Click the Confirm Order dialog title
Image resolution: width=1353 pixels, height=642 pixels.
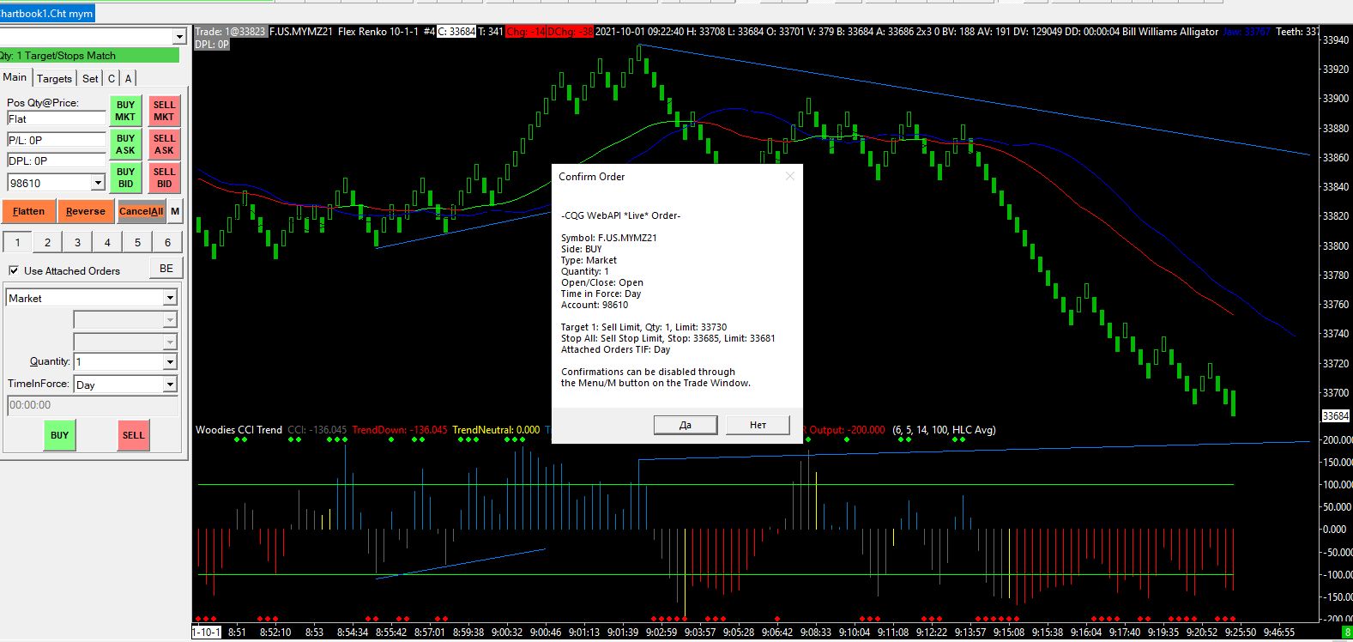(x=592, y=177)
